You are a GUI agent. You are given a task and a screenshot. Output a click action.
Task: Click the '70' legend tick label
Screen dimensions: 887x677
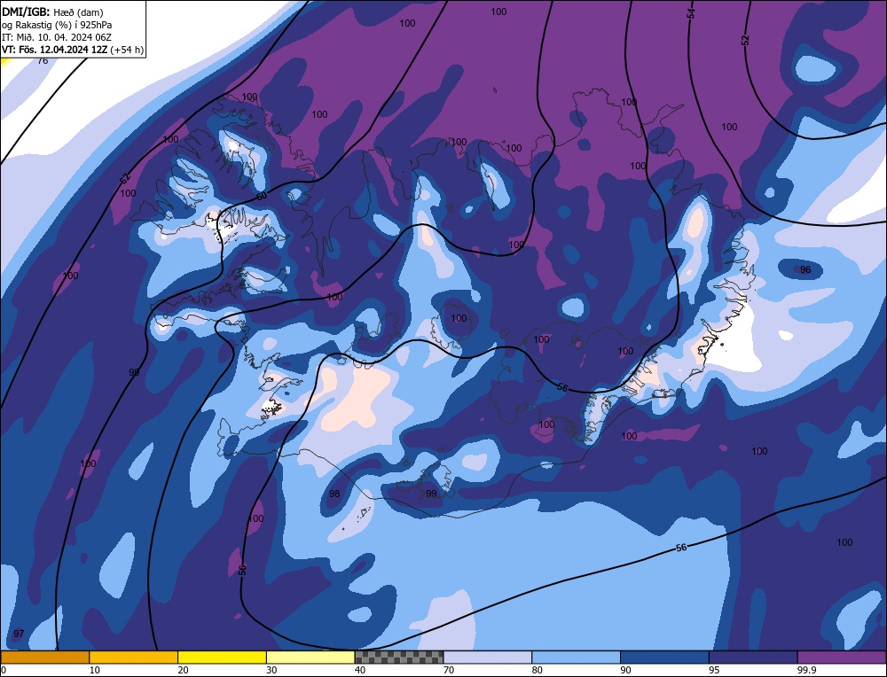449,670
